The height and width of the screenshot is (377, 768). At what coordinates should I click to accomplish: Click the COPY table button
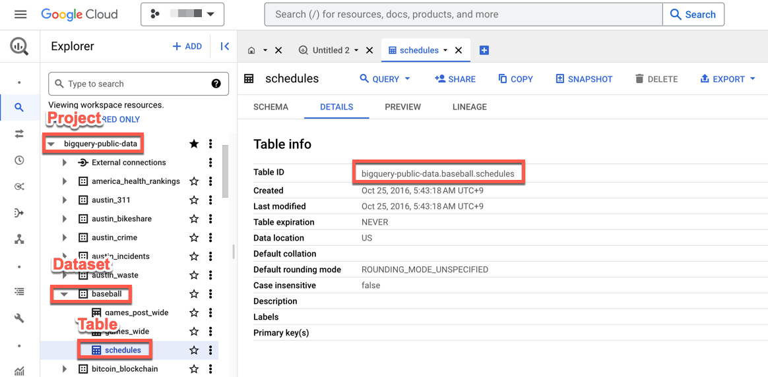[x=515, y=78]
